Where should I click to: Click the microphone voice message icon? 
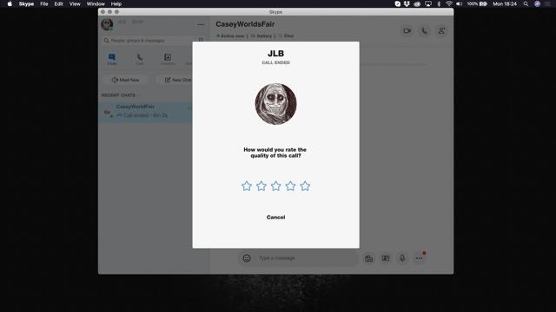402,258
